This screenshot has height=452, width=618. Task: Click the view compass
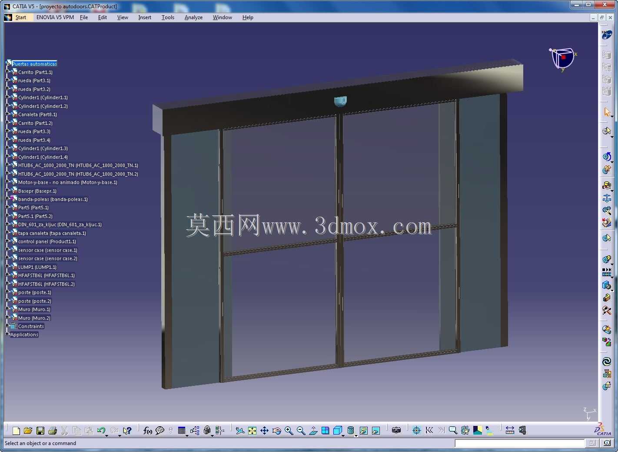click(x=562, y=59)
